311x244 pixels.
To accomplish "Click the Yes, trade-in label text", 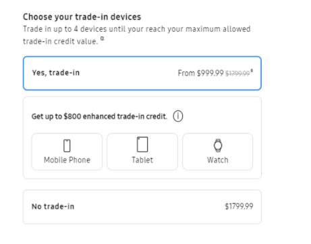I will tap(56, 73).
